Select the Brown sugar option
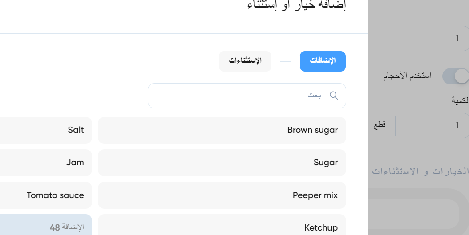Screen dimensions: 469x235 222,130
